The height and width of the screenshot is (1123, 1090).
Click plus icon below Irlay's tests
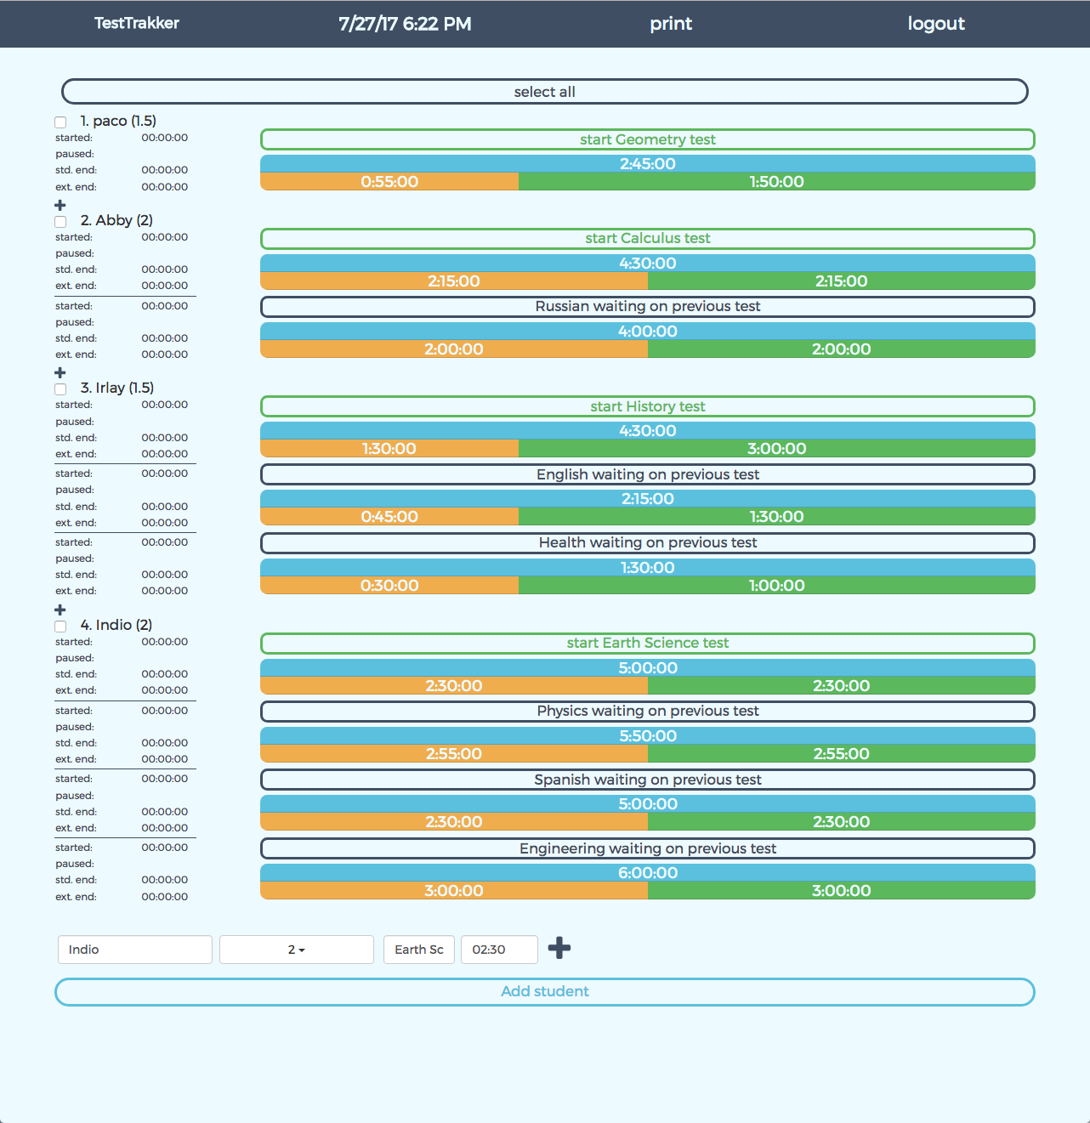click(x=60, y=610)
